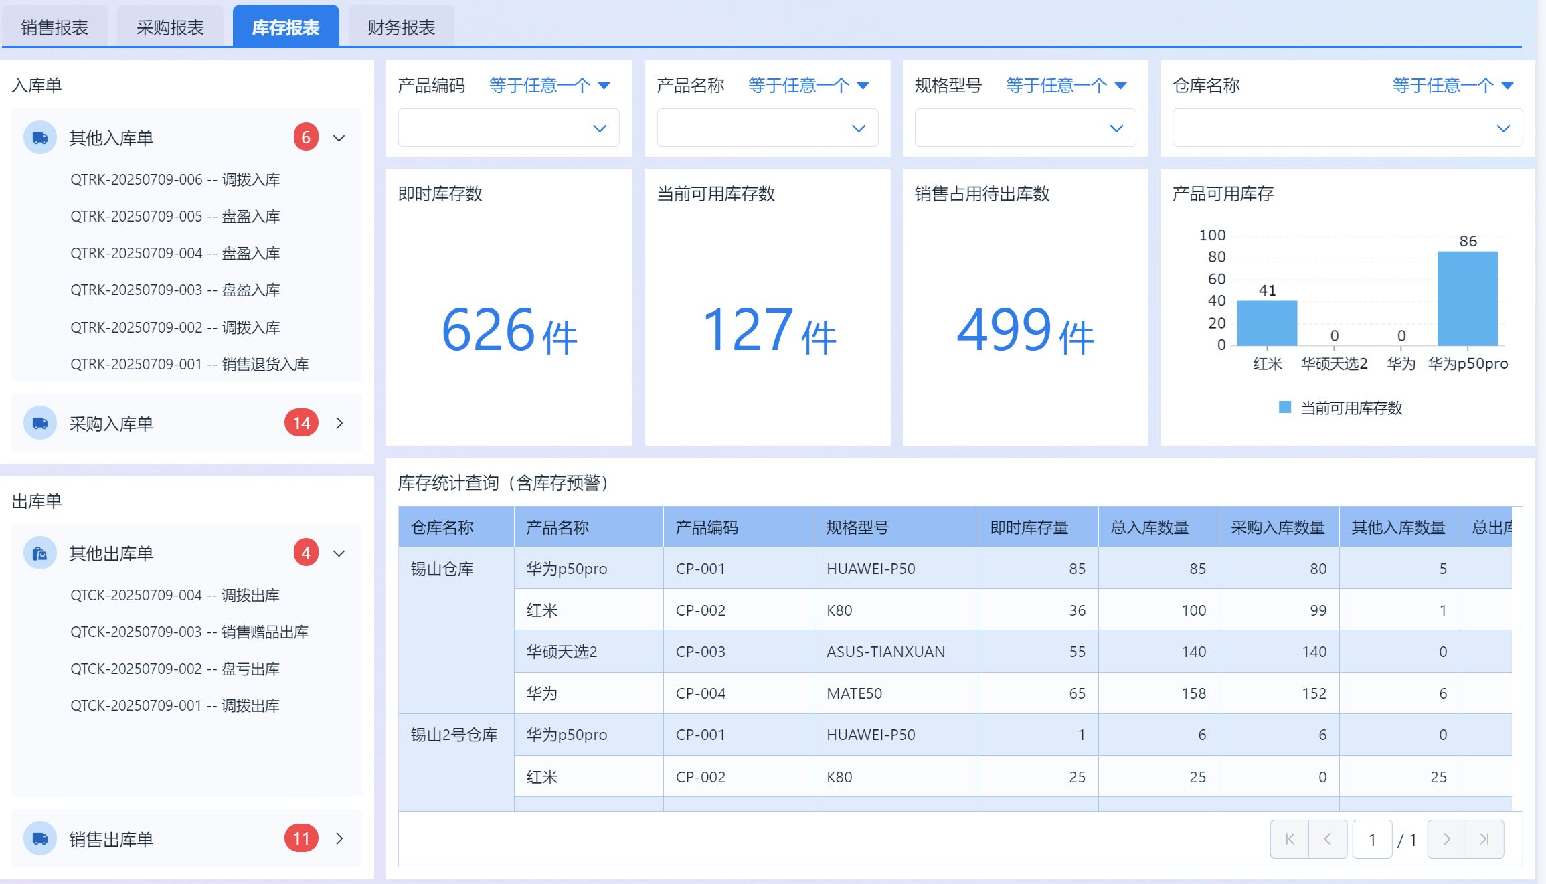Open the 规格型号 value dropdown box
1546x884 pixels.
pos(1025,128)
